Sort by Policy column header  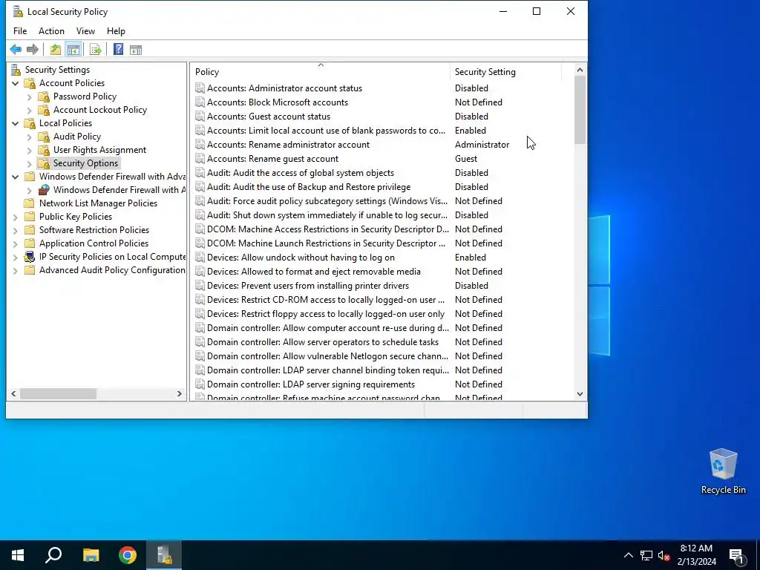tap(321, 72)
